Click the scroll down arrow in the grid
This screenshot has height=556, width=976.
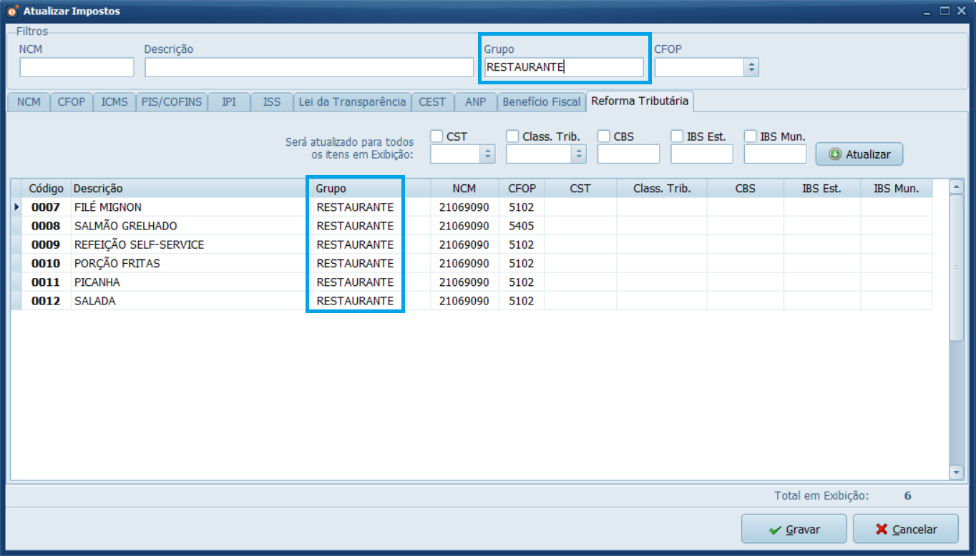[x=956, y=472]
